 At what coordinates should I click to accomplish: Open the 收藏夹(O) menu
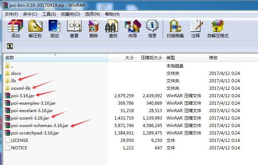tap(71, 14)
